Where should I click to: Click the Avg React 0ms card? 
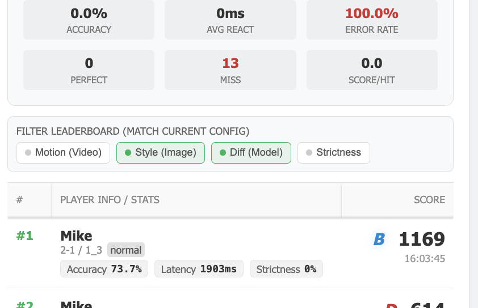[x=230, y=20]
